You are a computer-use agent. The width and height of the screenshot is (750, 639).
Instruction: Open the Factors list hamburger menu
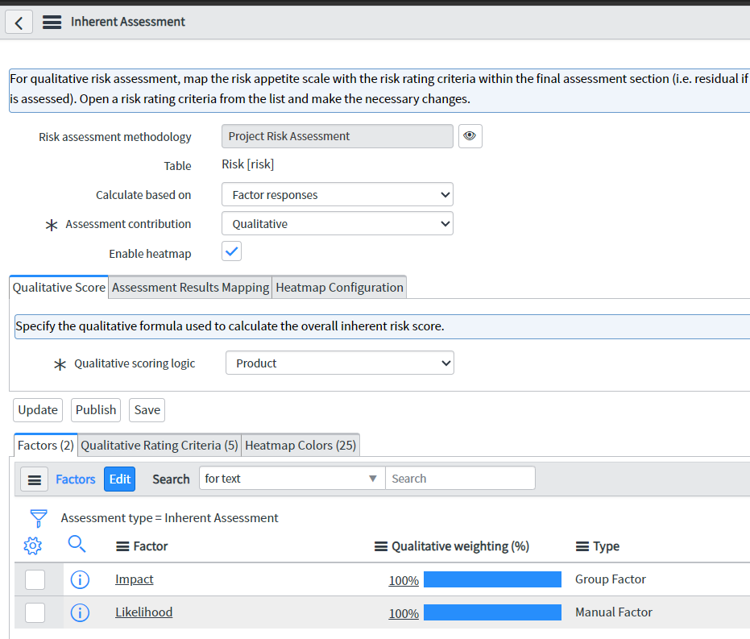tap(34, 479)
